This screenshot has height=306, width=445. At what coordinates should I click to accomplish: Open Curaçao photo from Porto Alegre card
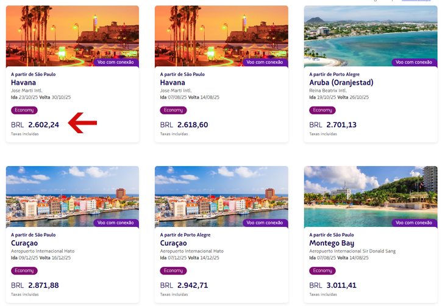pyautogui.click(x=221, y=196)
